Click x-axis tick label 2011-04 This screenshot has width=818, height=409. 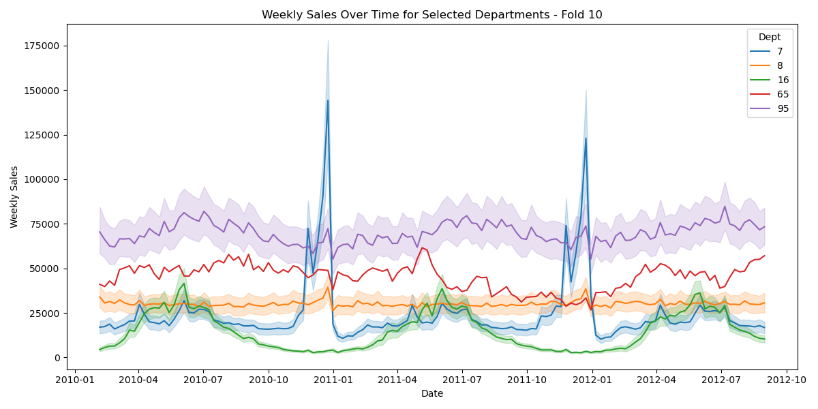(397, 379)
